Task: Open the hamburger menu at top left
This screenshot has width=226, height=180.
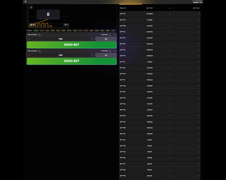Action: (x=25, y=1)
